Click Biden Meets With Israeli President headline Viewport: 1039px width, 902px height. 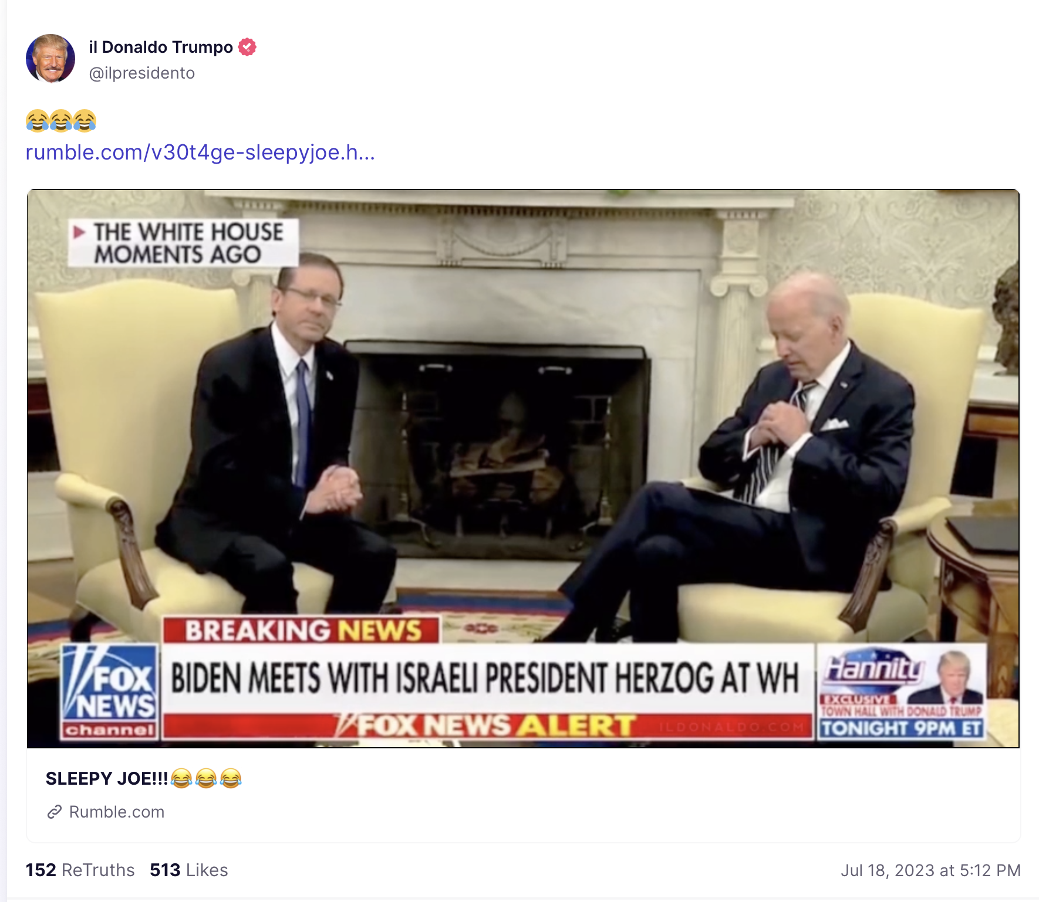pos(485,678)
